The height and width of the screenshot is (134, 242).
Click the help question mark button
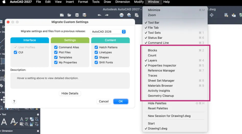point(14,101)
